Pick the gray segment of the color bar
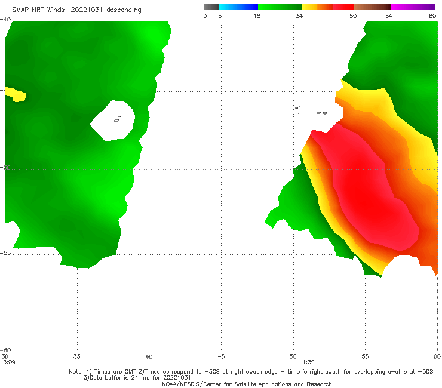The width and height of the screenshot is (442, 388). [x=211, y=7]
